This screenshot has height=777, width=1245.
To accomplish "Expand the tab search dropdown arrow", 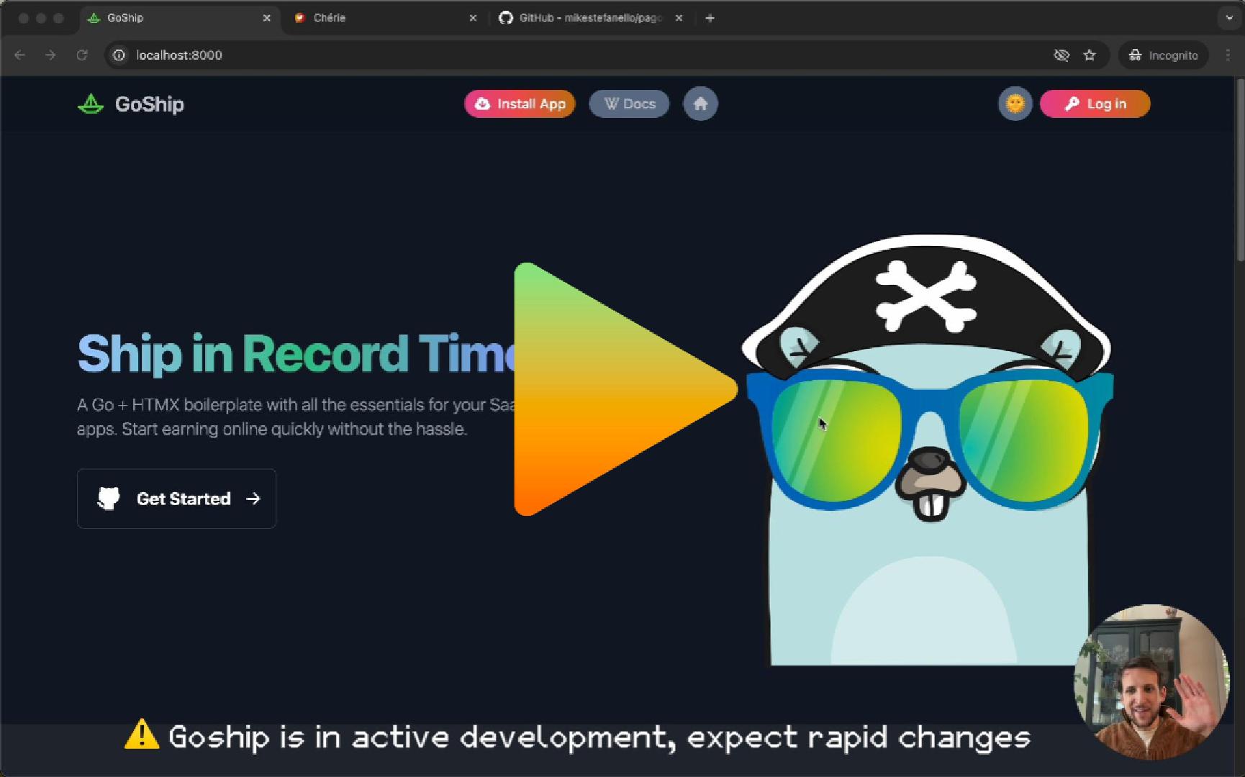I will click(1228, 18).
